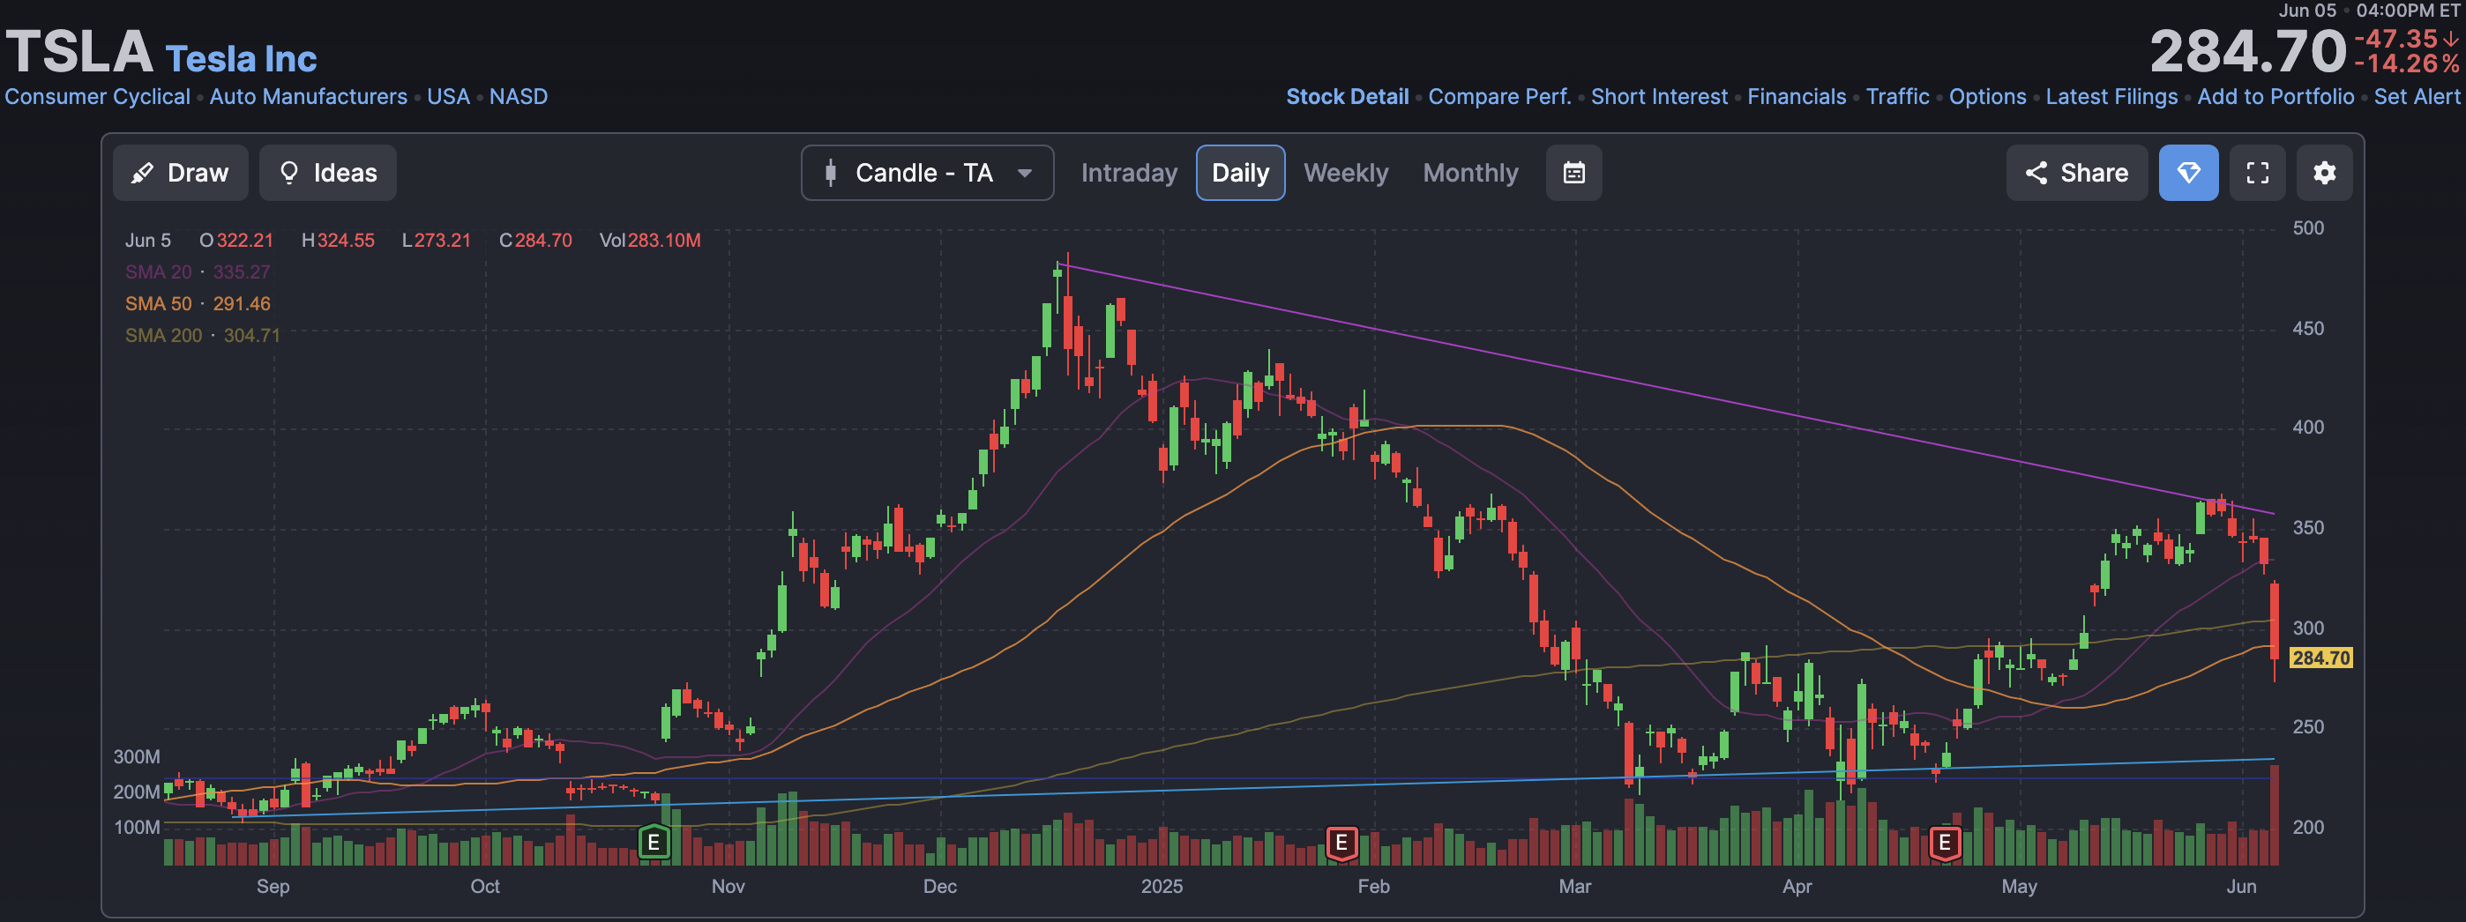Click the open price O 322.21 readout
This screenshot has width=2466, height=922.
236,240
